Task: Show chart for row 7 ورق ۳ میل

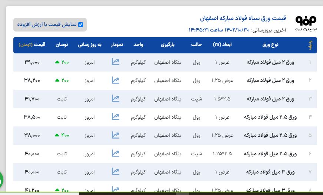Action: 115,171
